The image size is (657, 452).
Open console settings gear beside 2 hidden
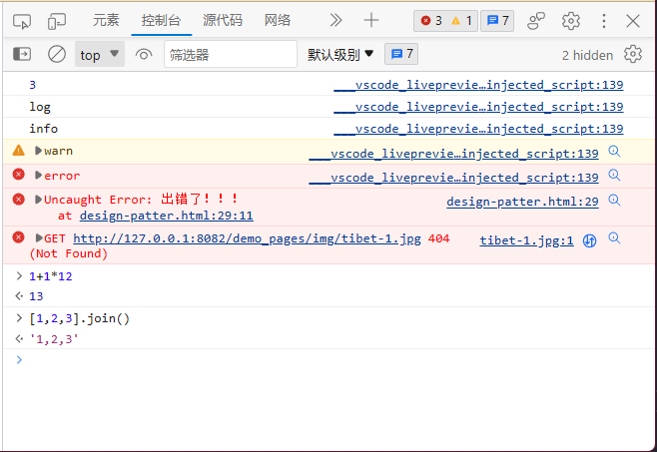(633, 55)
